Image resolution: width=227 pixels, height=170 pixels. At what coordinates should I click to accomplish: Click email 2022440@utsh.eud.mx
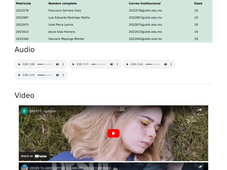tap(145, 39)
